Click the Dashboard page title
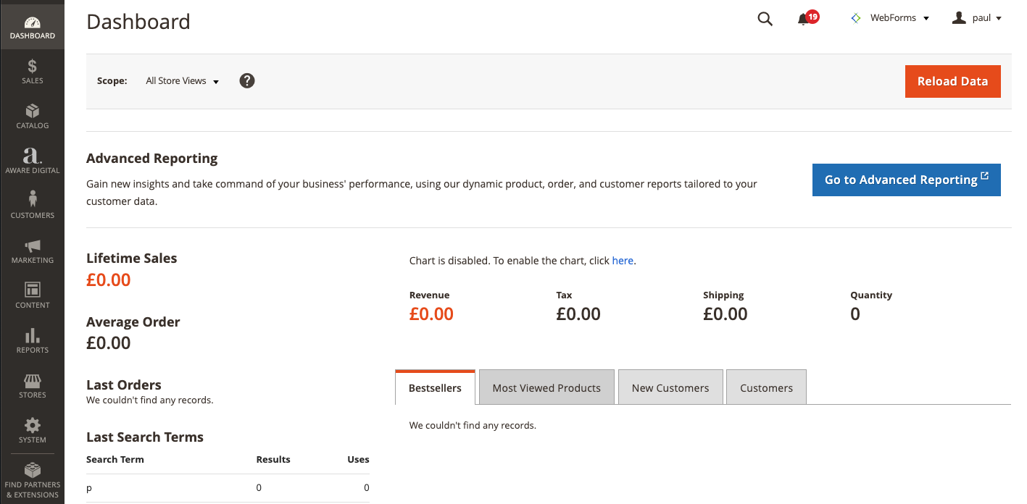The width and height of the screenshot is (1027, 504). click(138, 21)
